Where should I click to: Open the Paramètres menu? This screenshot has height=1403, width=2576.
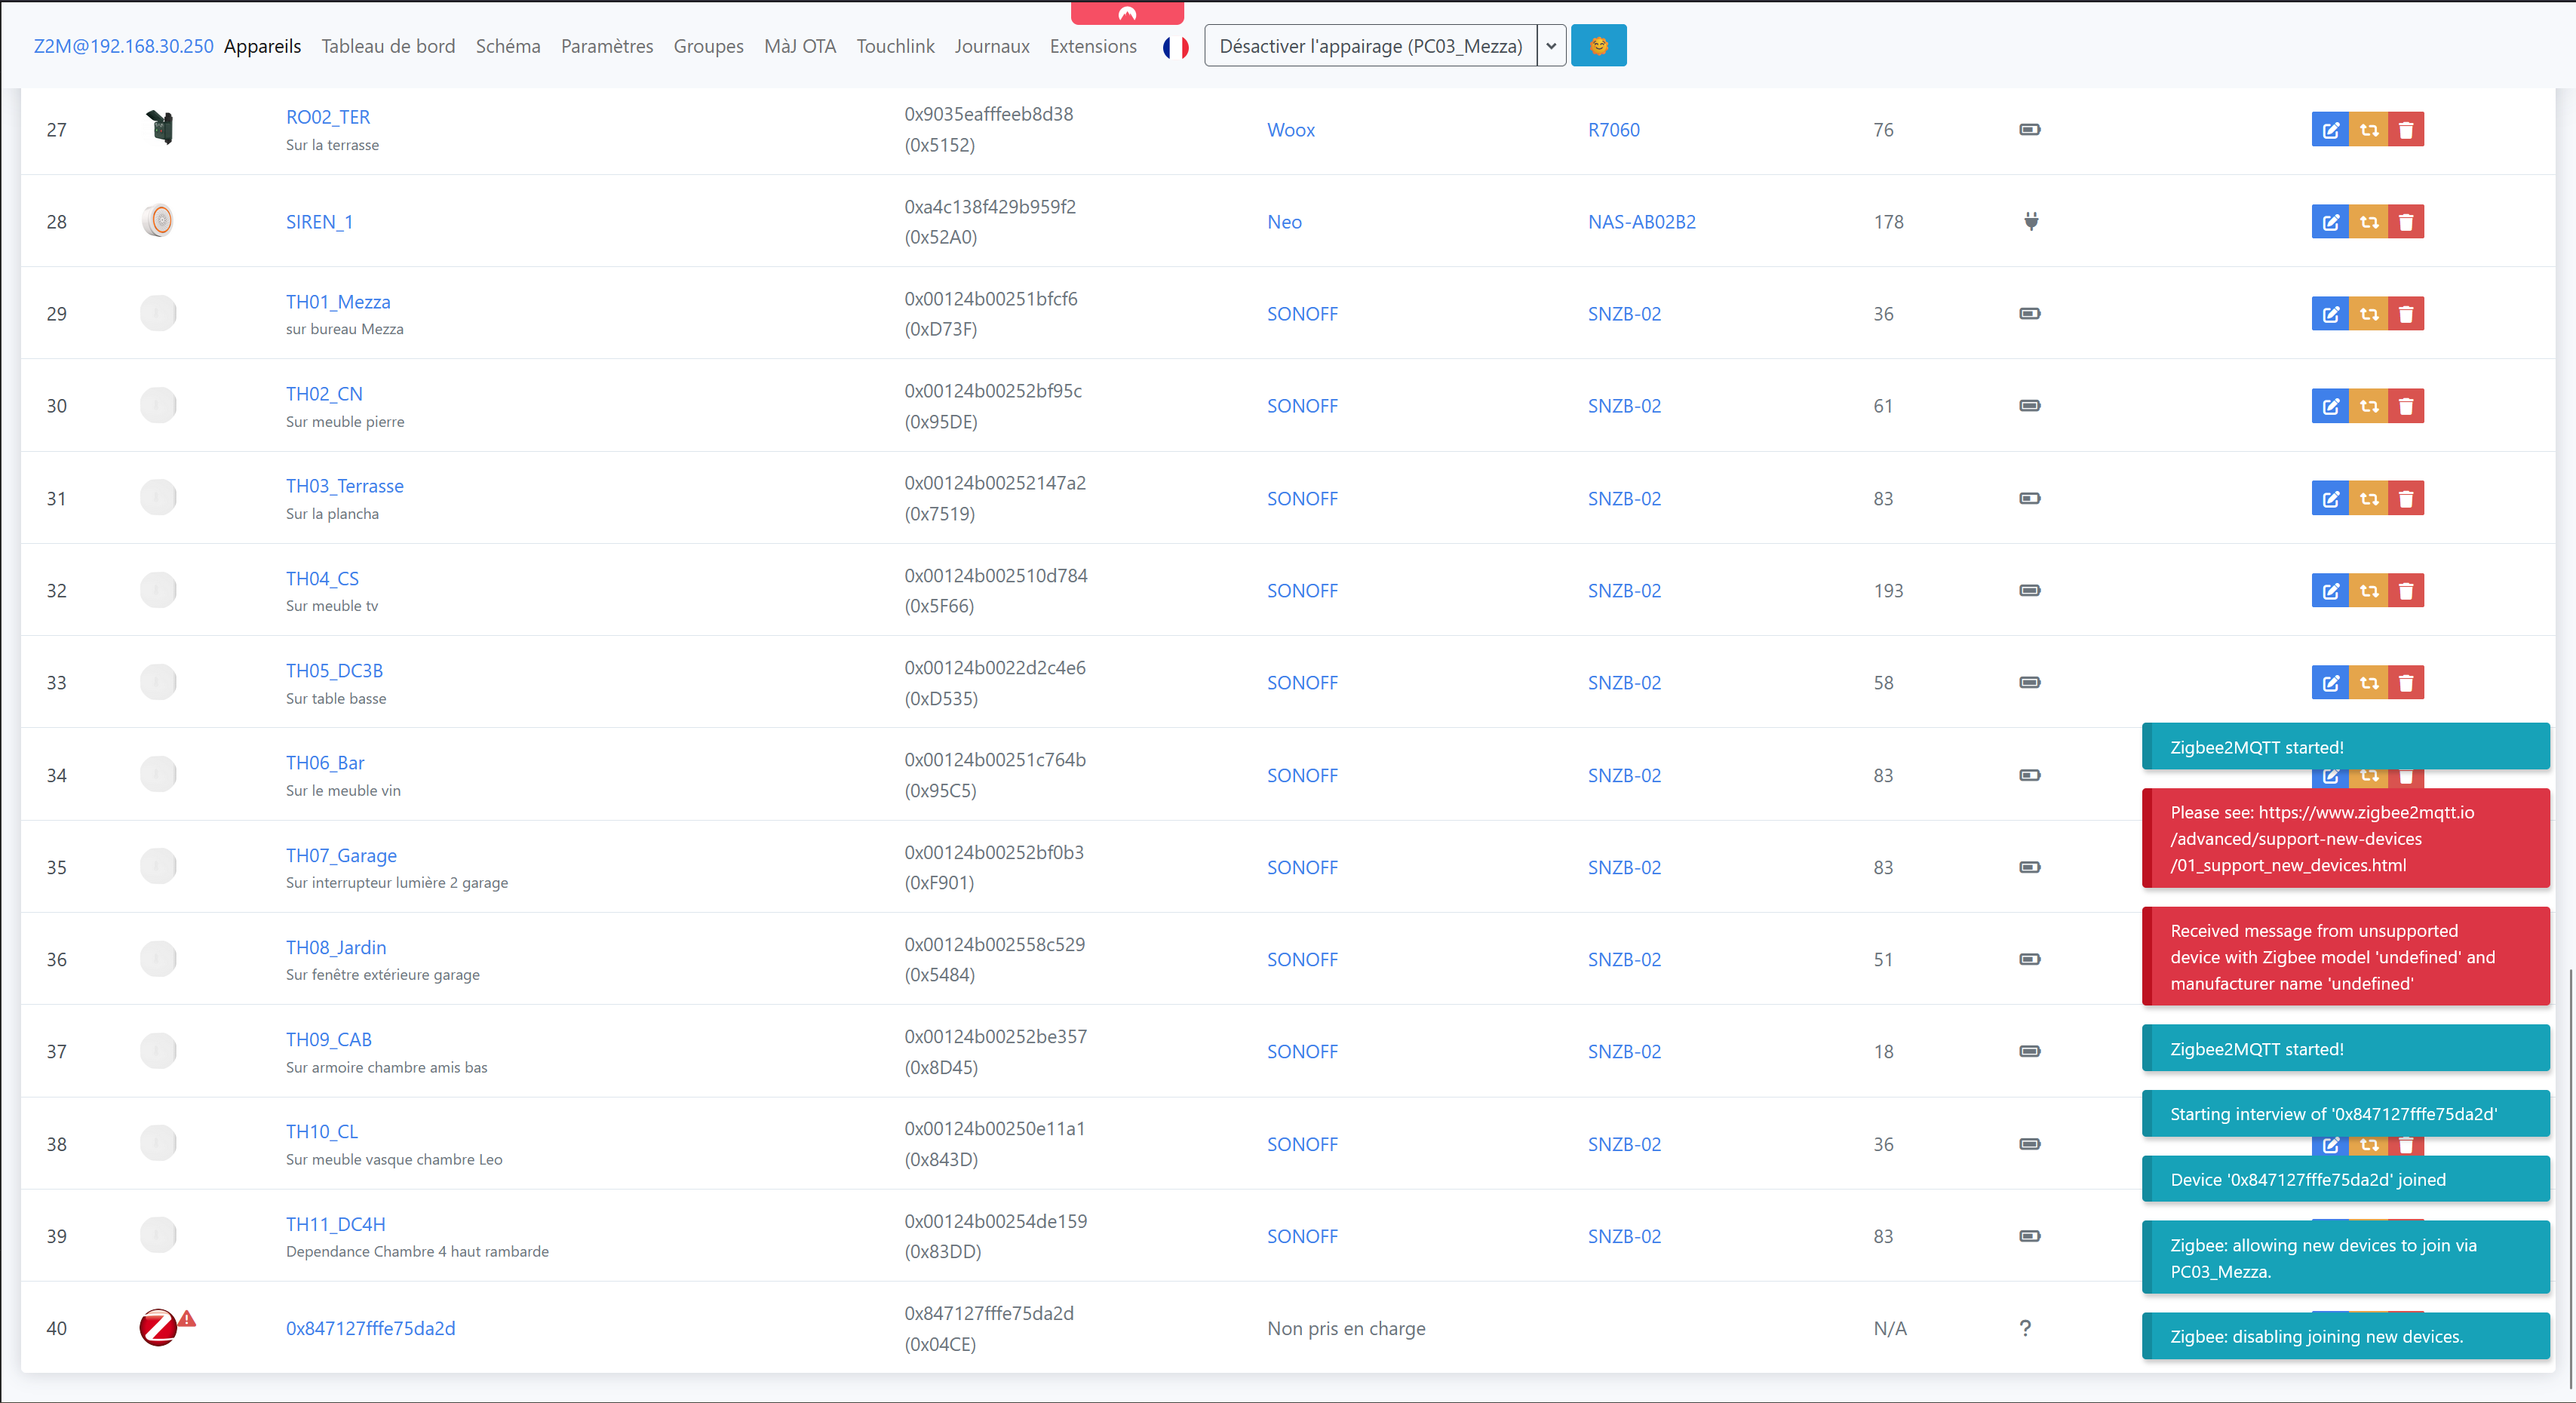click(606, 46)
